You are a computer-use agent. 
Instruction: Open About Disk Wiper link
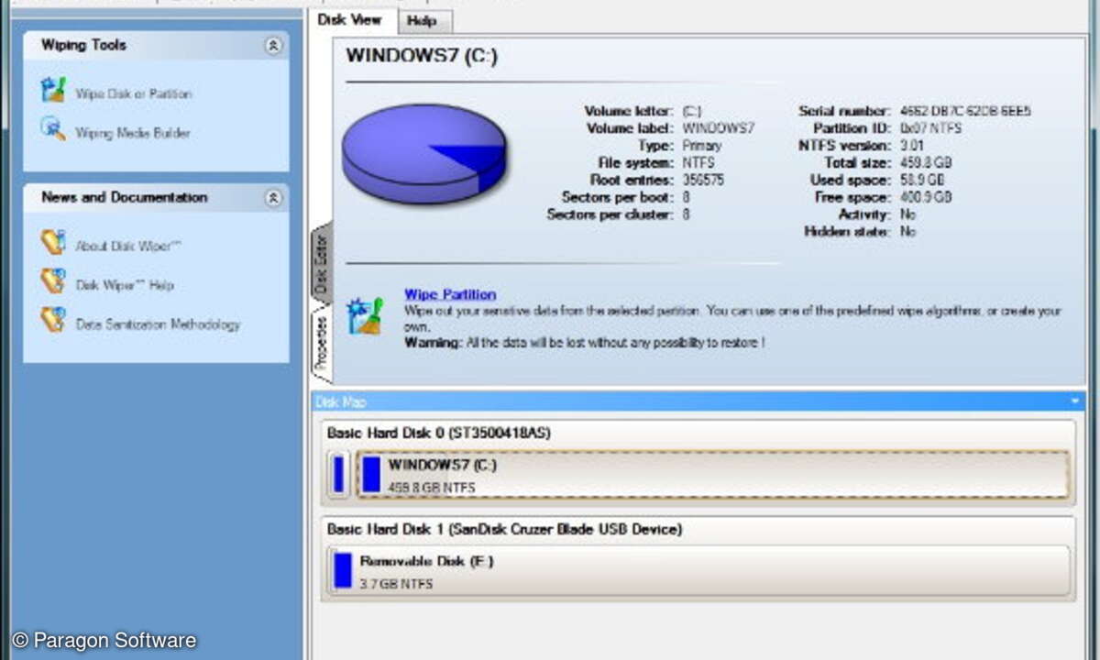[x=129, y=246]
